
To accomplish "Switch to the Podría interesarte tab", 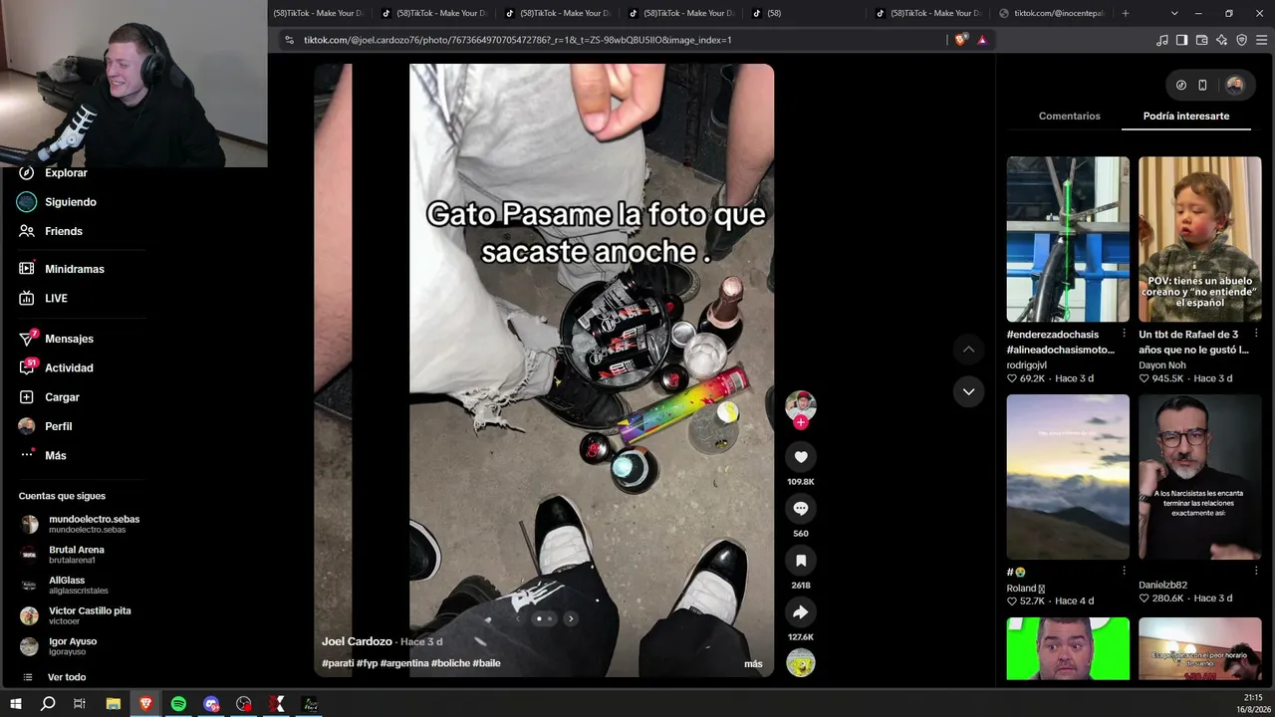I will [1186, 116].
